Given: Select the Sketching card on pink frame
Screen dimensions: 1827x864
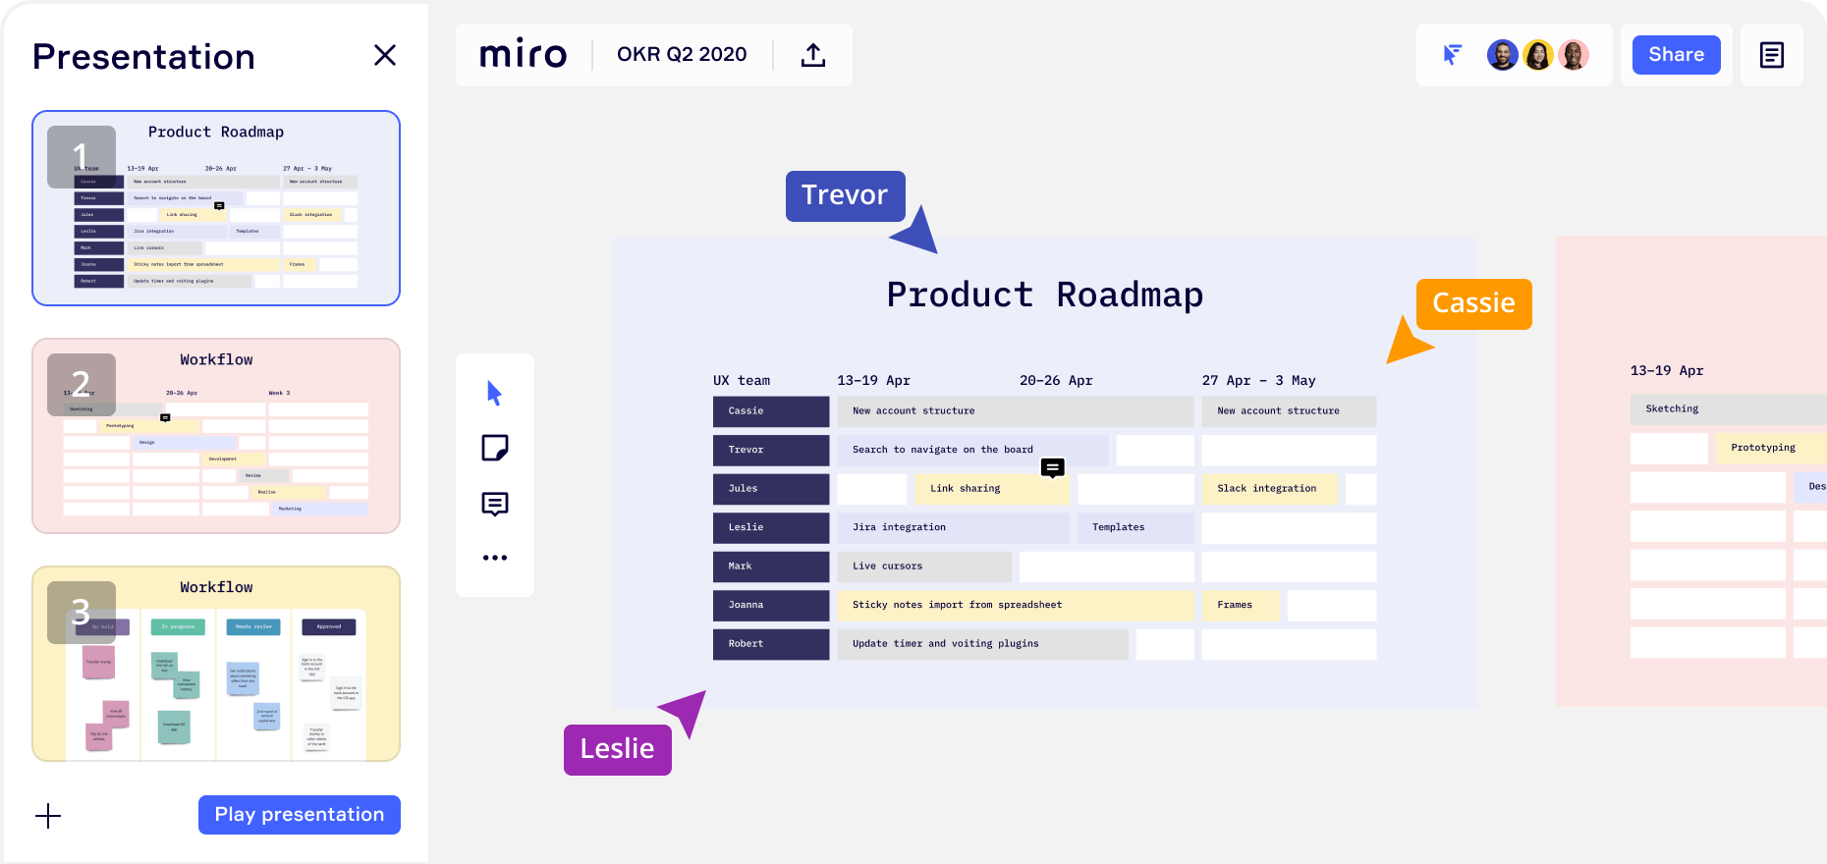Looking at the screenshot, I should point(1729,409).
